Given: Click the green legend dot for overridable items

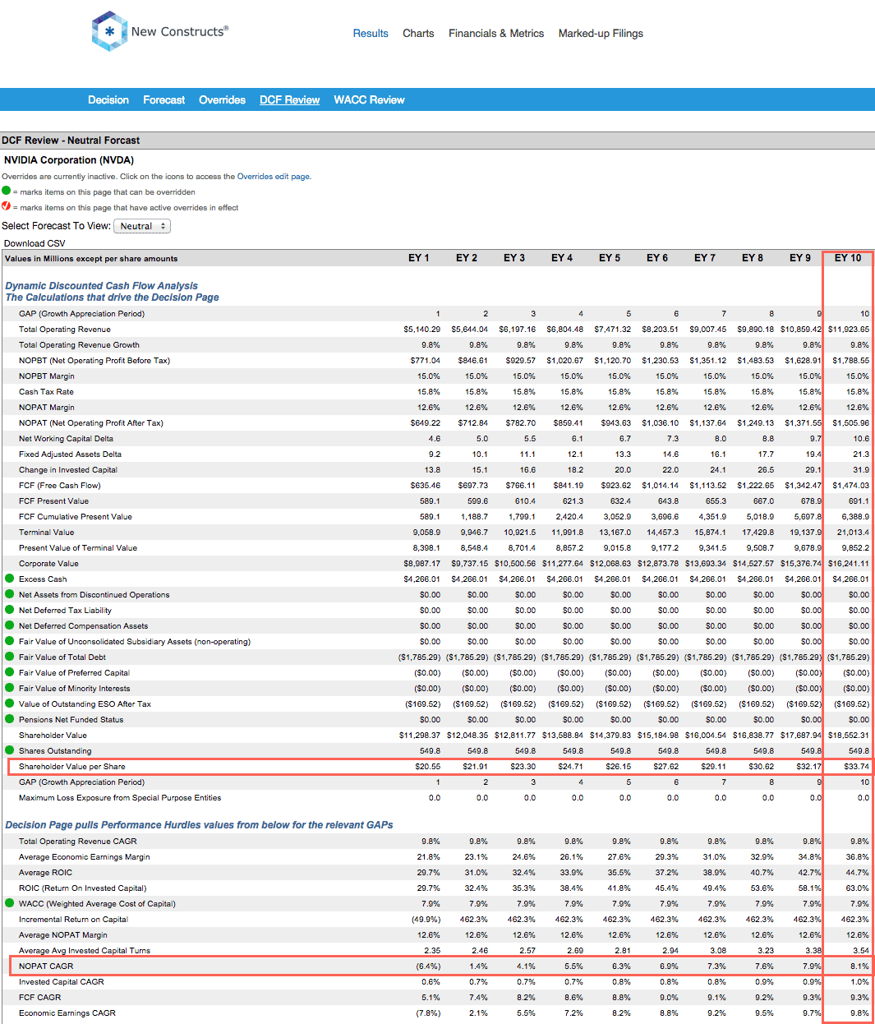Looking at the screenshot, I should (7, 191).
